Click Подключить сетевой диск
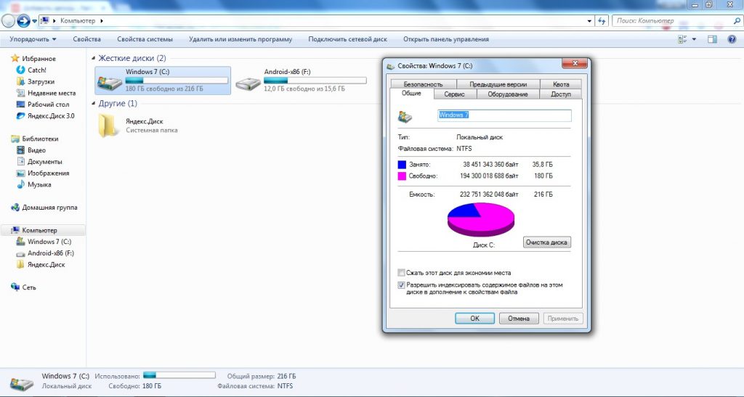 (x=348, y=39)
